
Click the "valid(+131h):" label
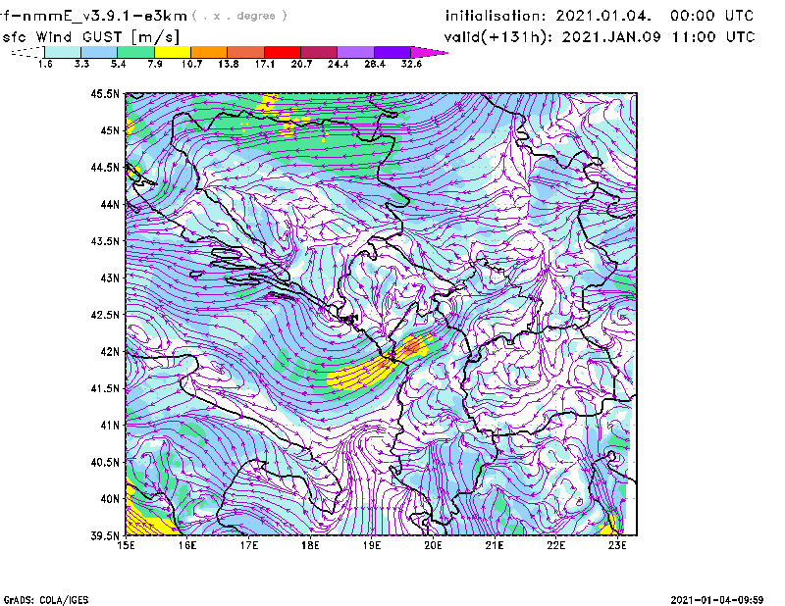498,37
